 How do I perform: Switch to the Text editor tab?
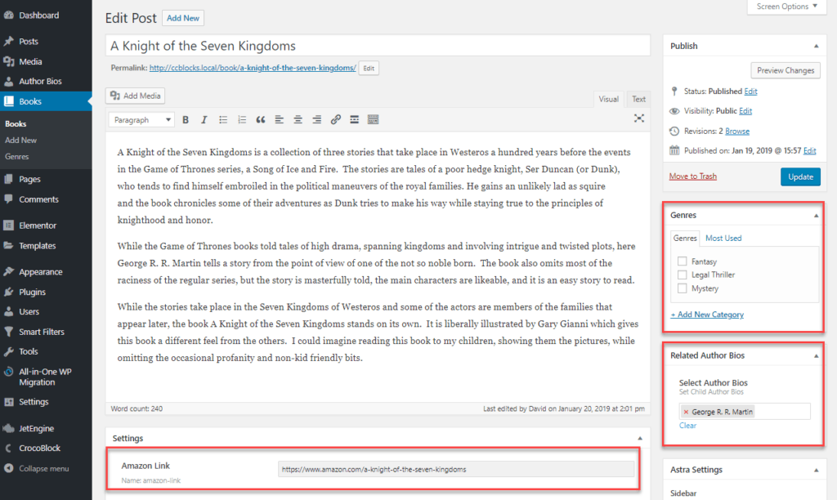[638, 100]
